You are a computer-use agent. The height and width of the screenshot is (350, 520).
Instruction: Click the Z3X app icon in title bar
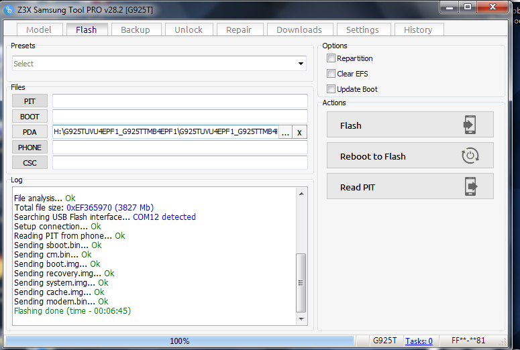tap(9, 9)
